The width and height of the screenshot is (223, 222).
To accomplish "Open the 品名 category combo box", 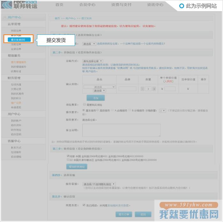I will coord(100,87).
